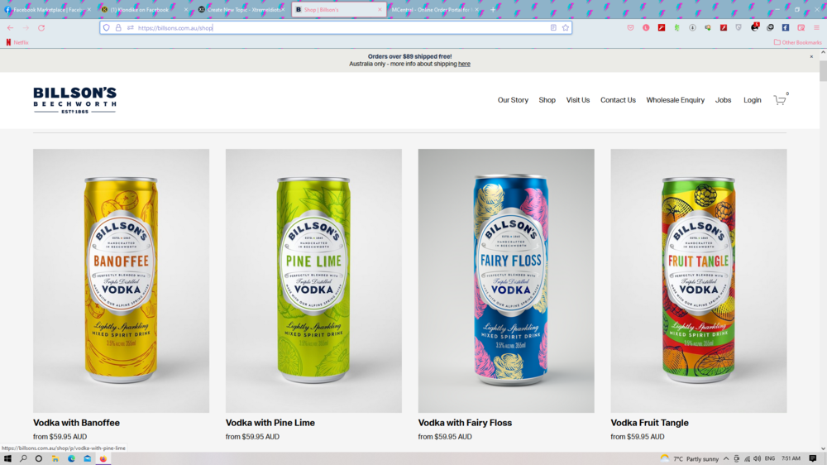
Task: Open Wholesale Enquiry menu item
Action: 675,100
